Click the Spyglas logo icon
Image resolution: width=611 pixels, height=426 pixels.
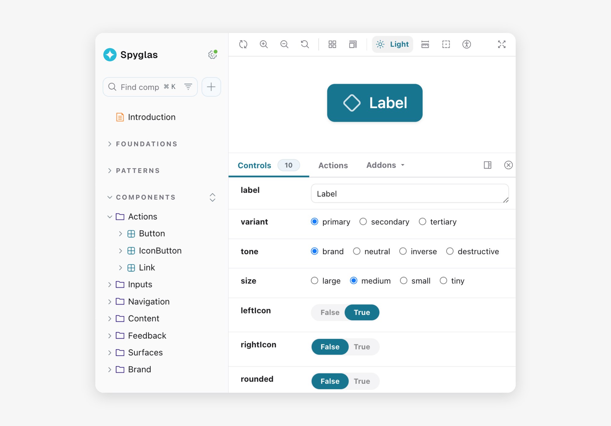pyautogui.click(x=110, y=55)
